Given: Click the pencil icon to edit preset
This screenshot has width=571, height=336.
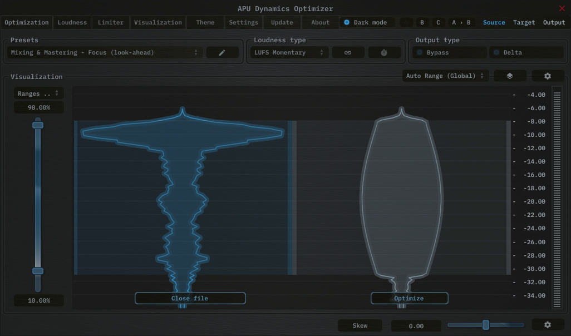Looking at the screenshot, I should (x=222, y=52).
